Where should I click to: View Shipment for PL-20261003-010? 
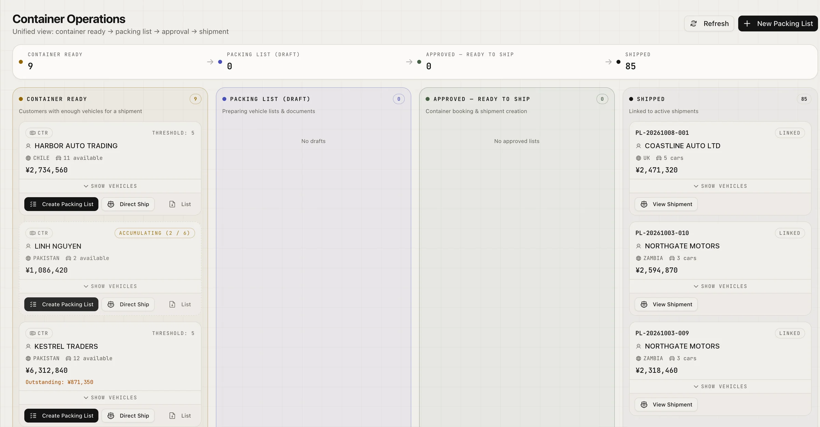tap(666, 304)
